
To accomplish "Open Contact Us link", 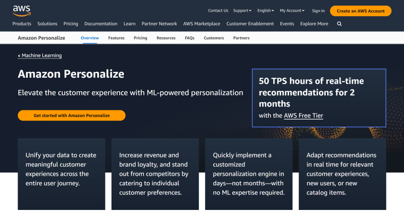I will pyautogui.click(x=218, y=11).
